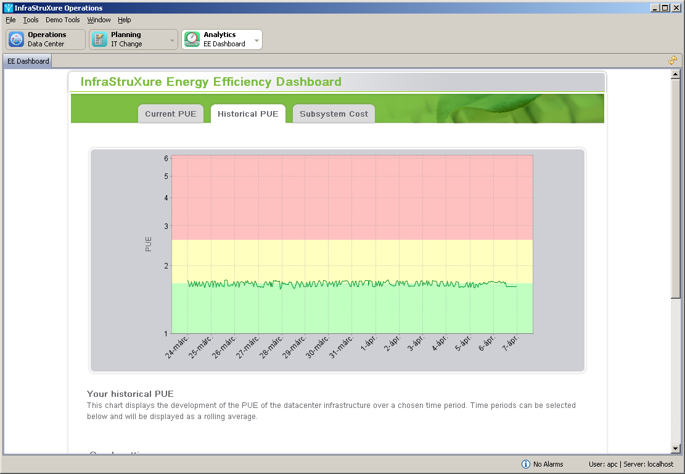Screen dimensions: 685x474
Task: Click the refresh icon beside the tab bar
Action: click(x=673, y=60)
